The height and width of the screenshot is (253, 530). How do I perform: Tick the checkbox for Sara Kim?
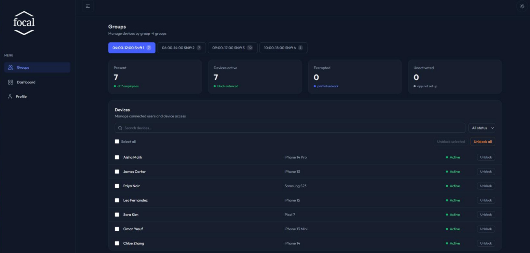pos(117,214)
